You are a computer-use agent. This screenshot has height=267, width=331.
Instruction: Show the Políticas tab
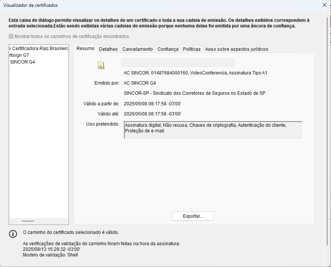[191, 49]
